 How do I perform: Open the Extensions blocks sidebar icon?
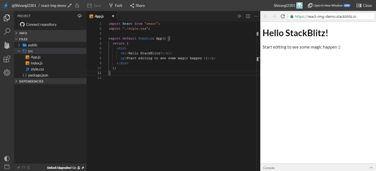point(7,59)
